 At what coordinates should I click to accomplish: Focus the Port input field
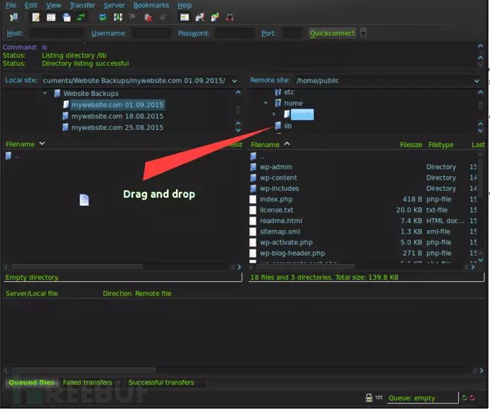[x=292, y=33]
